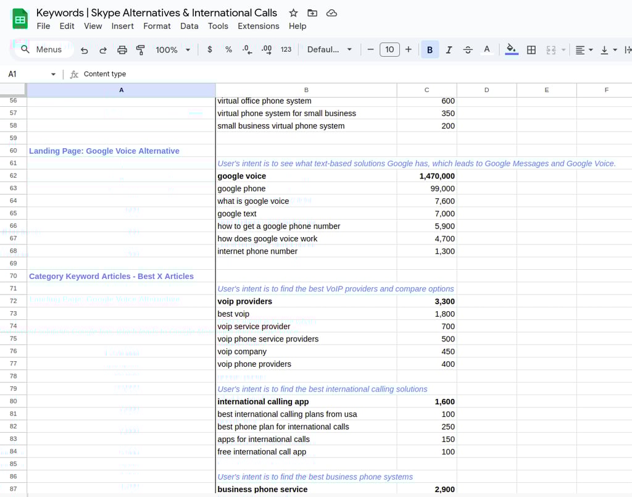Select cell 'Landing Page: Google Voice Alternative'
Image resolution: width=632 pixels, height=497 pixels.
(x=122, y=151)
